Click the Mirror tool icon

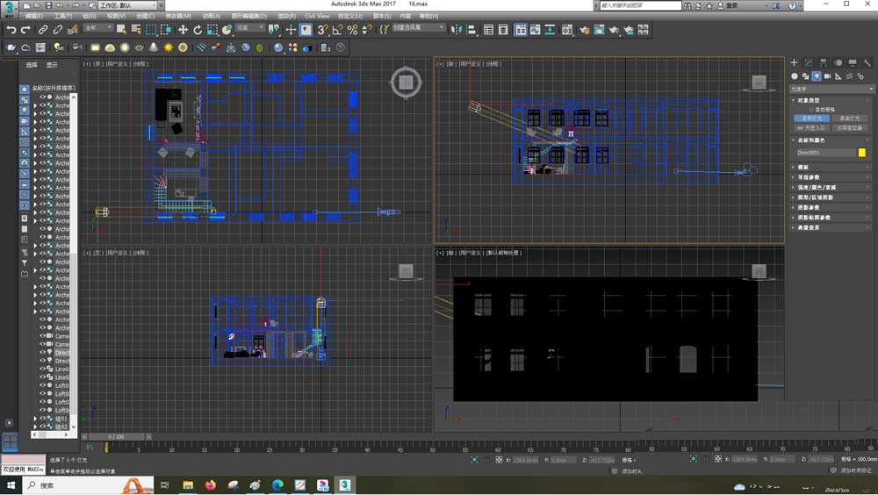click(457, 30)
